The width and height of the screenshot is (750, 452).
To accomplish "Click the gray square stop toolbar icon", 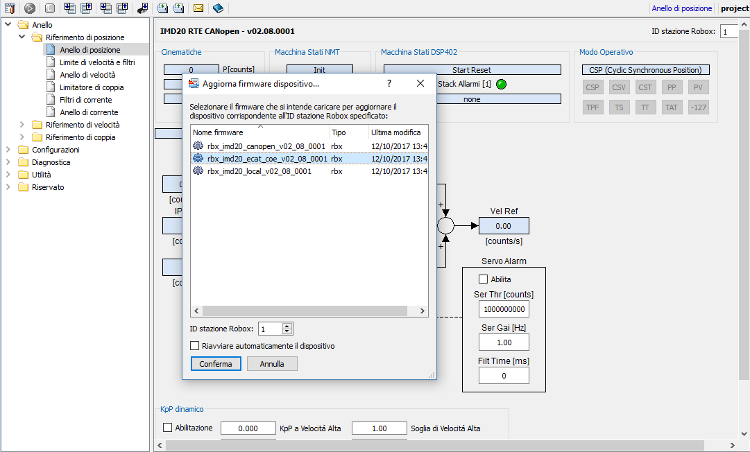I will point(50,8).
